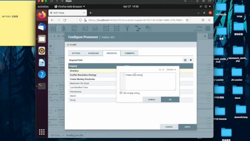The height and width of the screenshot is (141, 250).
Task: Select the Owner property row
Action: click(x=93, y=96)
